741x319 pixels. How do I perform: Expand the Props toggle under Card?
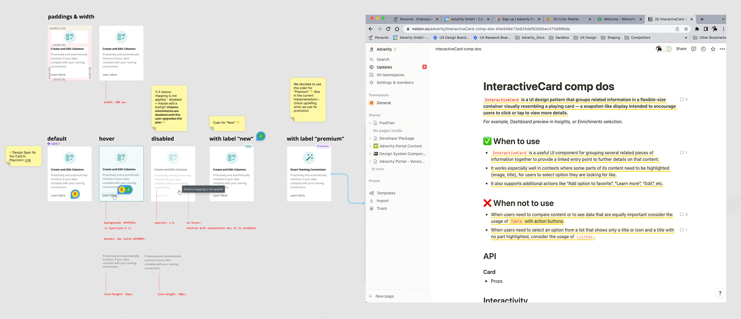pos(486,281)
